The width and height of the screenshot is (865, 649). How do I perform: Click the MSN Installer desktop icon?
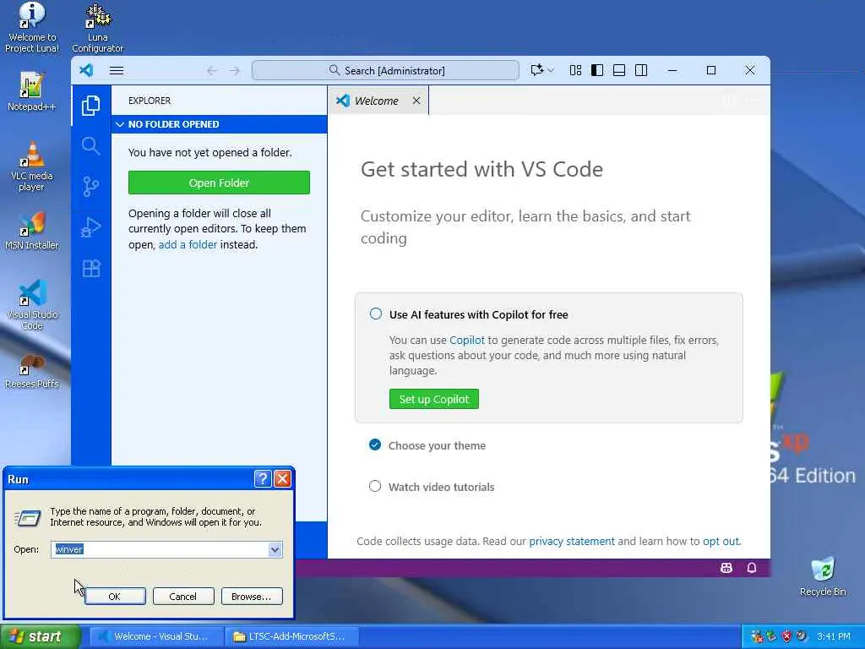(x=32, y=230)
